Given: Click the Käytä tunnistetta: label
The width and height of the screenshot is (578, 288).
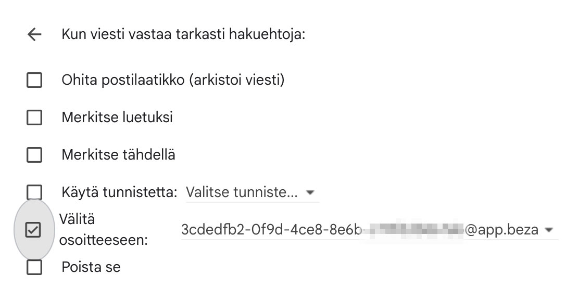Looking at the screenshot, I should click(120, 192).
